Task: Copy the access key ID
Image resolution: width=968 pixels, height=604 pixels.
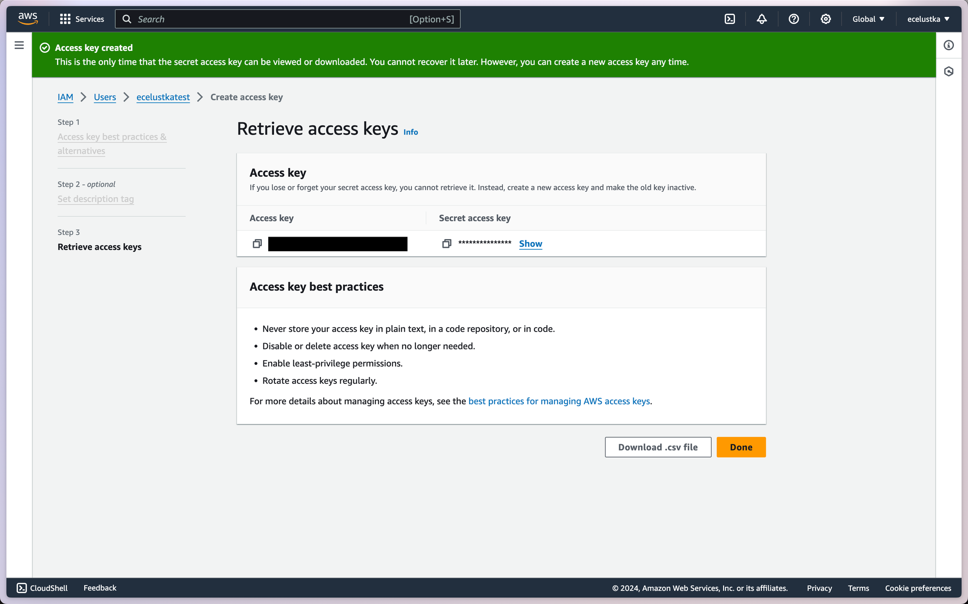Action: click(257, 244)
